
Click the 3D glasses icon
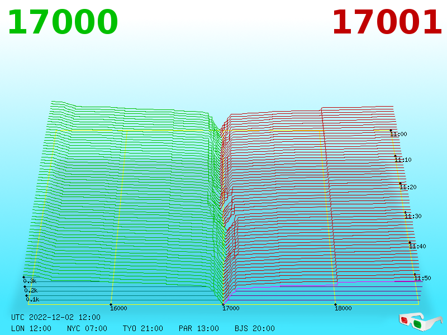421,322
